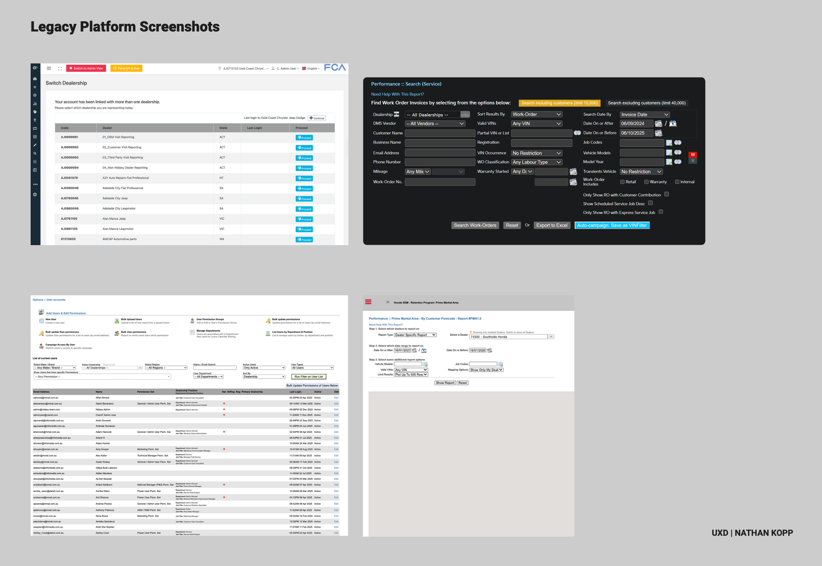Click the vertical sliders icon in the FCA sidebar
Screen dimensions: 822x566
35,137
